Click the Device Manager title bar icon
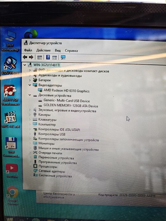The height and width of the screenshot is (221, 166). 26,43
